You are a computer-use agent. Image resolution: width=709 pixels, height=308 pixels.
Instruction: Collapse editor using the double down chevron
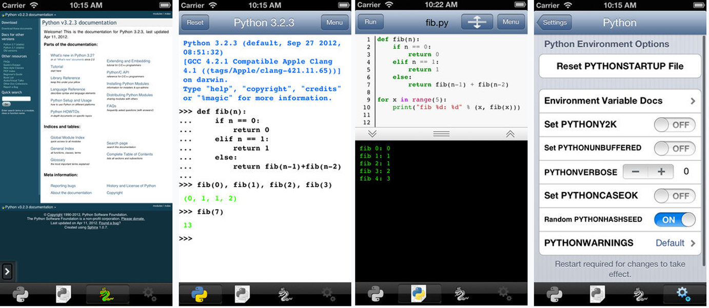[x=372, y=134]
